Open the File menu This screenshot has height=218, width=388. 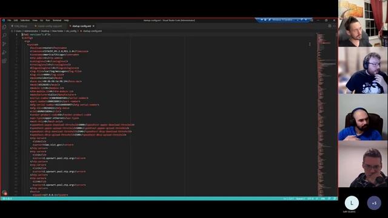click(9, 20)
